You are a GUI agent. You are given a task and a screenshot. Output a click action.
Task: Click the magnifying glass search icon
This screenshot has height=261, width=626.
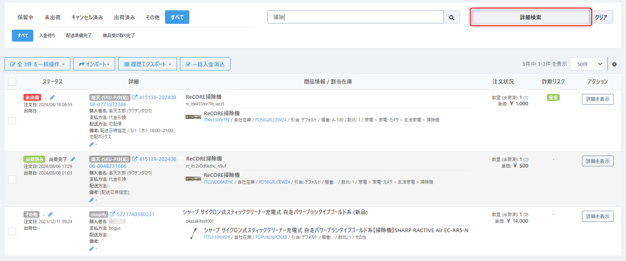(x=451, y=17)
